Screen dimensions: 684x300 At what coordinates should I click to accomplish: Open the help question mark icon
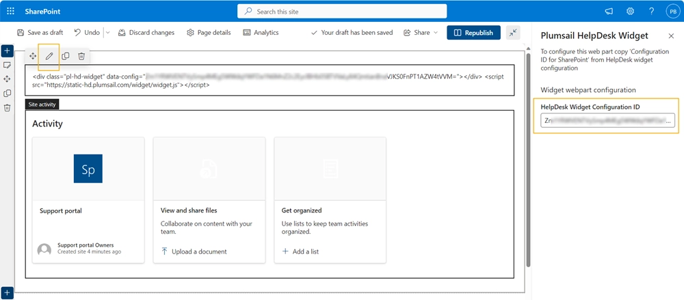click(x=651, y=12)
